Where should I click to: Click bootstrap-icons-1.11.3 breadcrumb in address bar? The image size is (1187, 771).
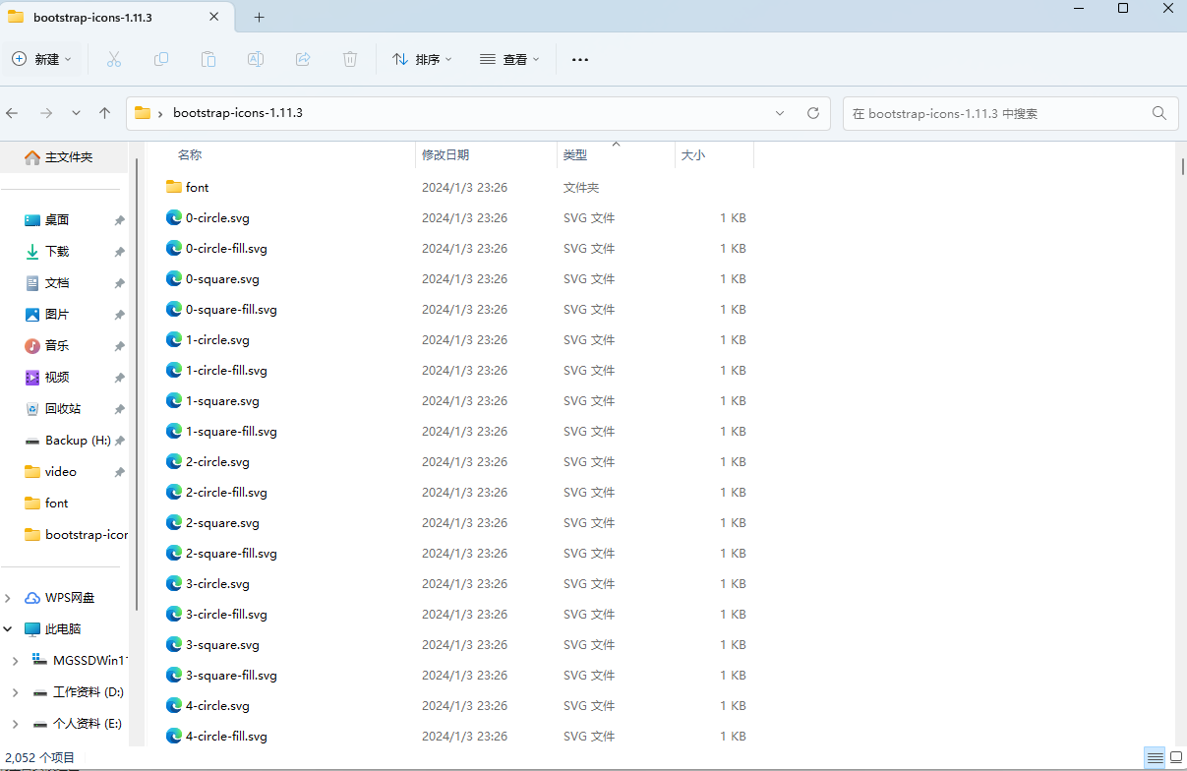(238, 113)
